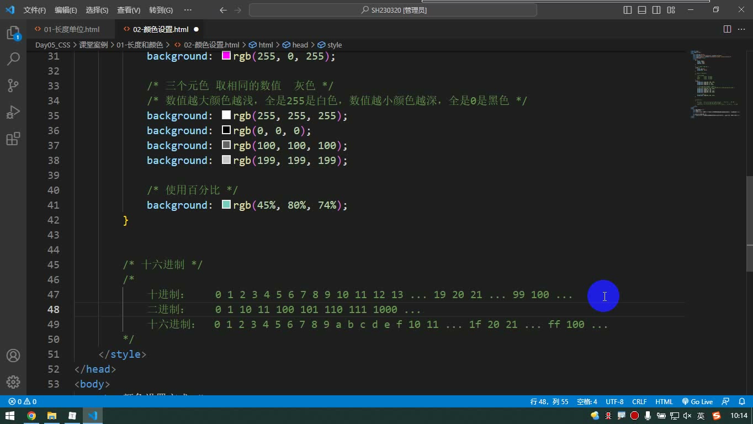753x424 pixels.
Task: Open the 编辑(E) menu
Action: click(x=66, y=10)
